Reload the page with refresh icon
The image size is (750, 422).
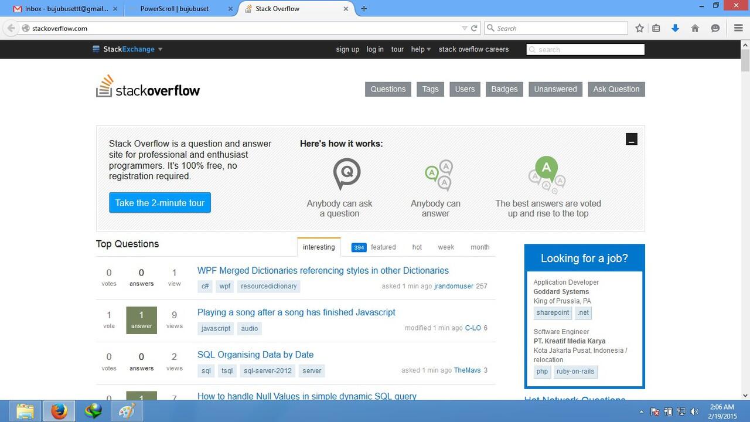click(x=475, y=28)
